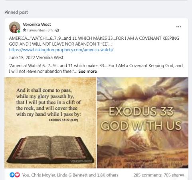Click the public globe audience icon
192x180 pixels.
[x=57, y=30]
